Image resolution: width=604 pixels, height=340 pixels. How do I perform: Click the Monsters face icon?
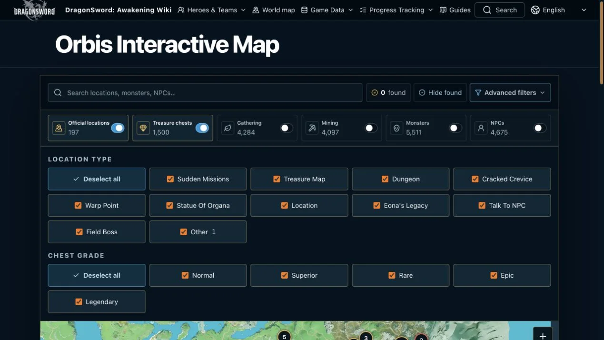pos(396,128)
